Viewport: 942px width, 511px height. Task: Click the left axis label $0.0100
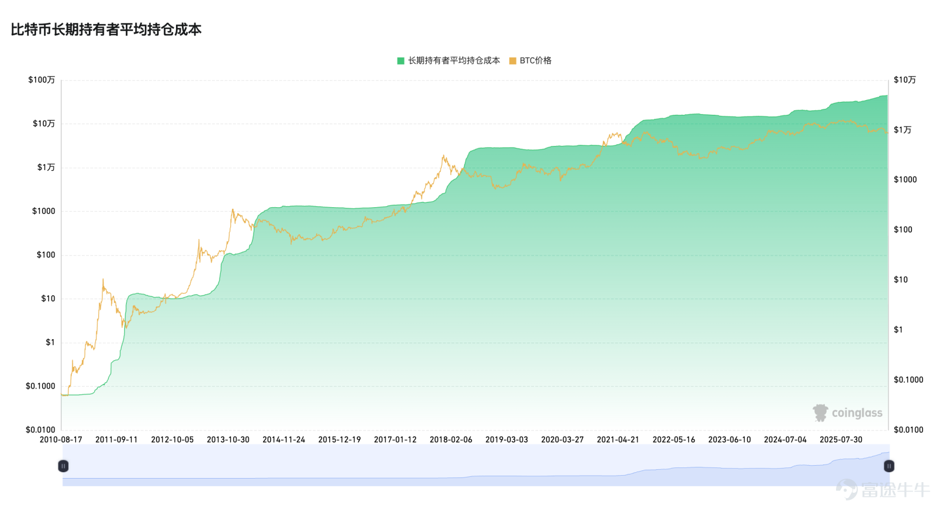41,430
